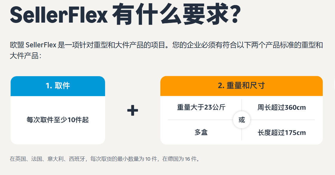Choose the 多盒 cell
Screen dimensions: 335x175
(201, 132)
